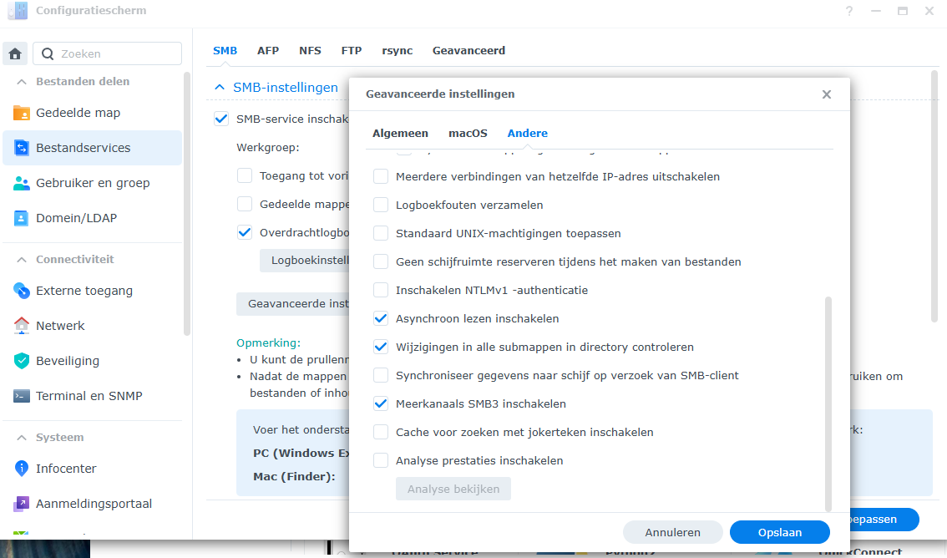Open Netwerk in sidebar
This screenshot has height=558, width=947.
pyautogui.click(x=92, y=326)
